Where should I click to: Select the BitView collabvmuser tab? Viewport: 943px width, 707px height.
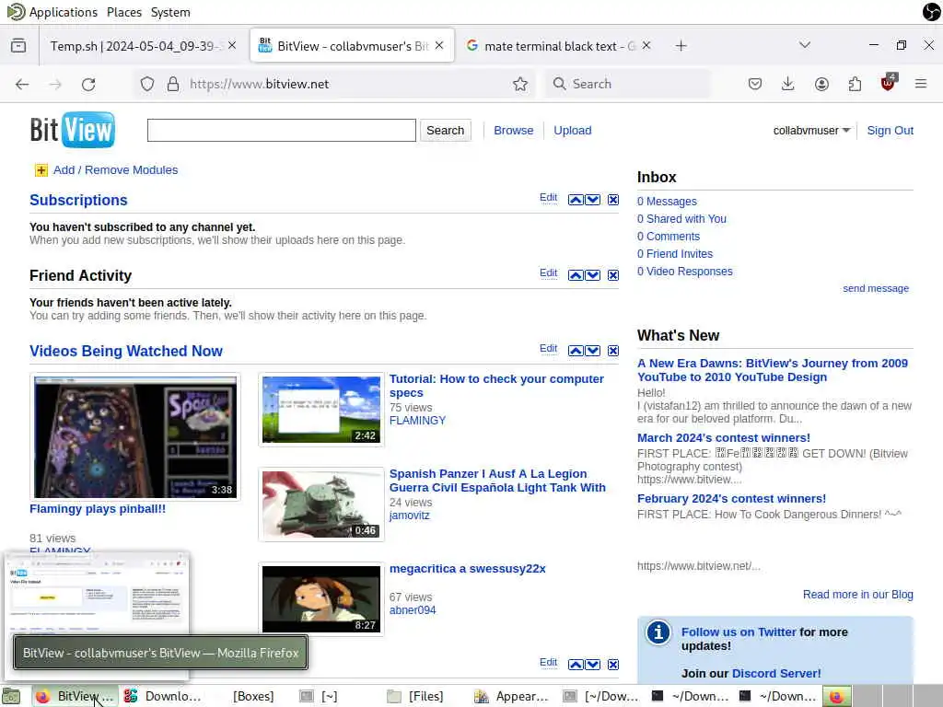352,46
